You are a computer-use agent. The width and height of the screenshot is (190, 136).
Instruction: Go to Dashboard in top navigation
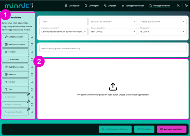tap(72, 6)
